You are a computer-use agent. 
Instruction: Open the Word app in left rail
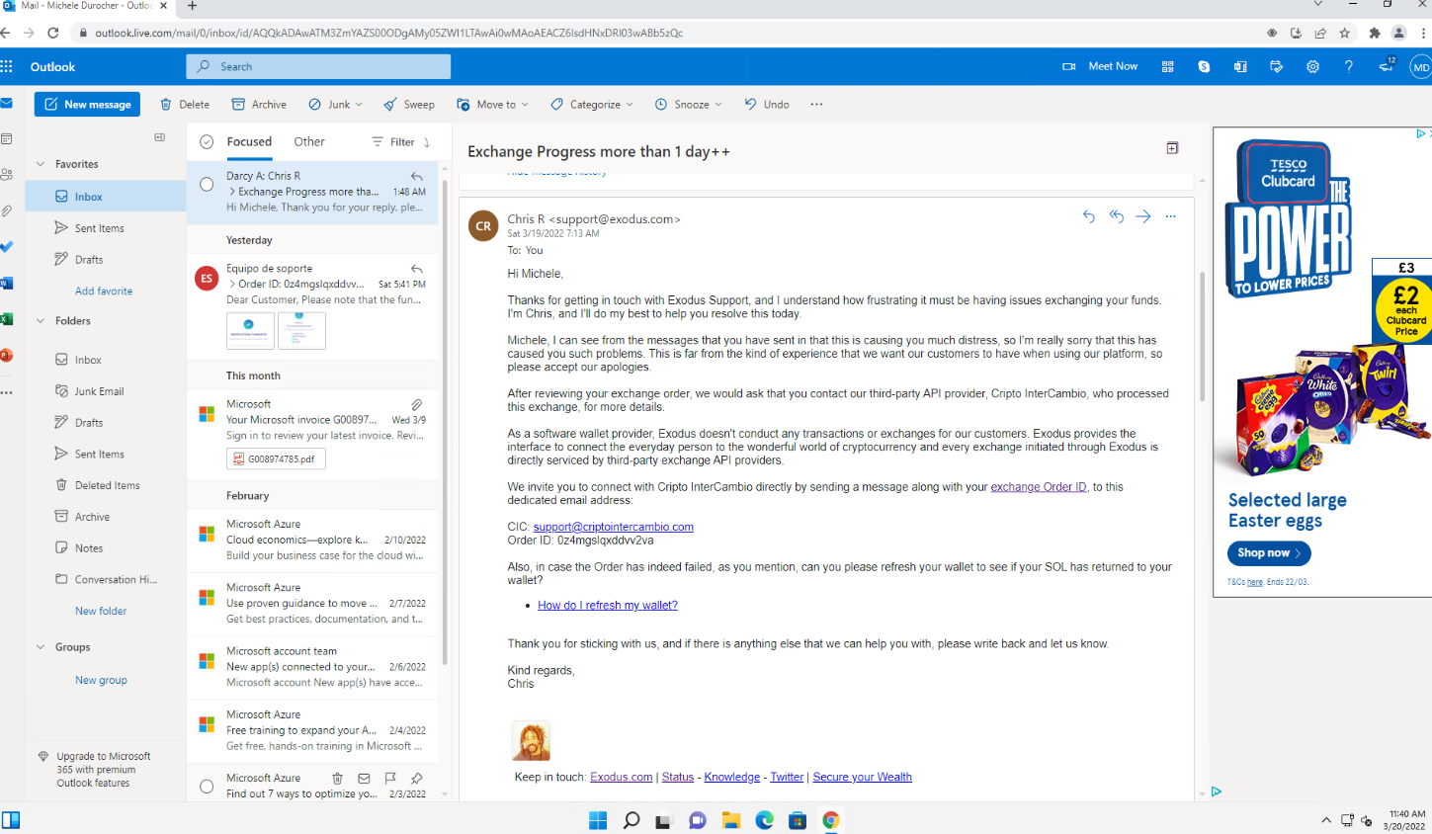click(6, 283)
